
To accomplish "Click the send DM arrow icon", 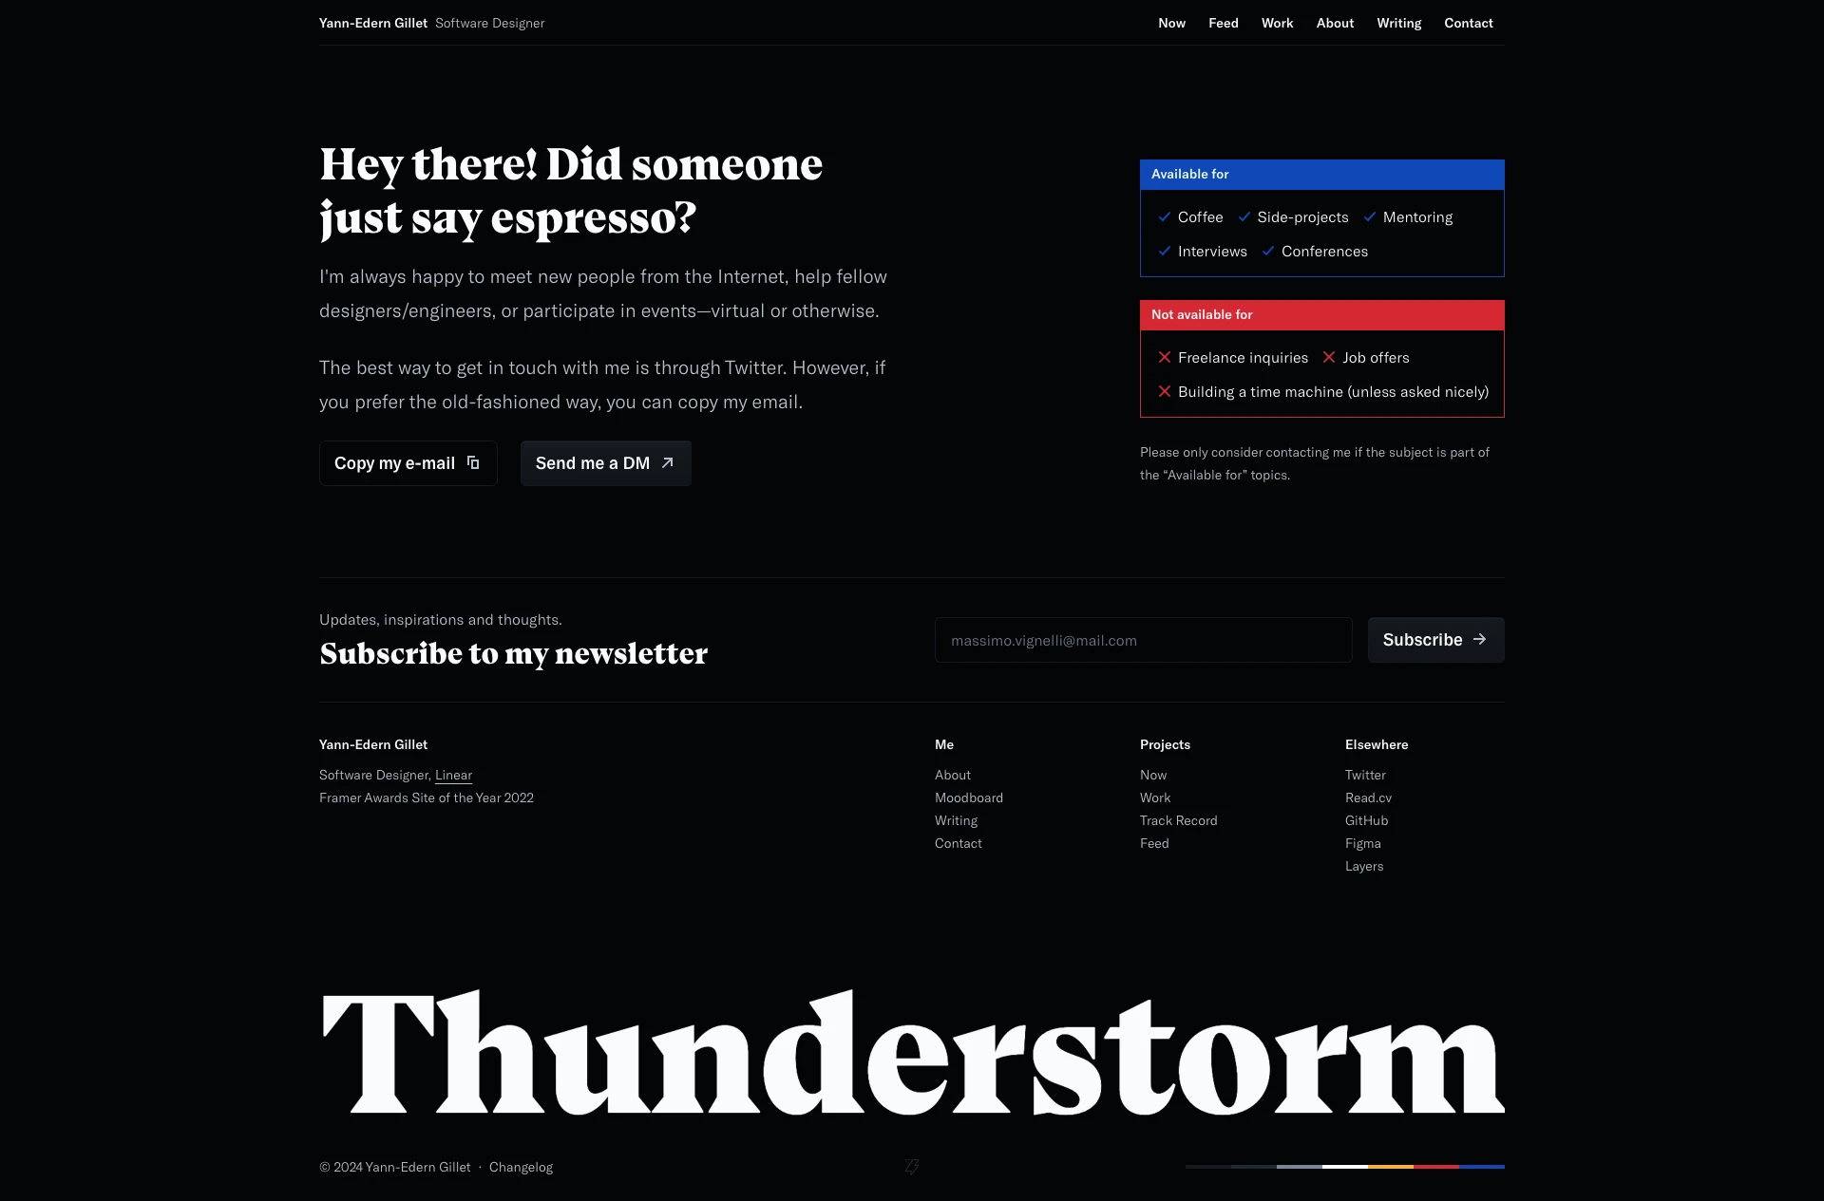I will pos(668,462).
